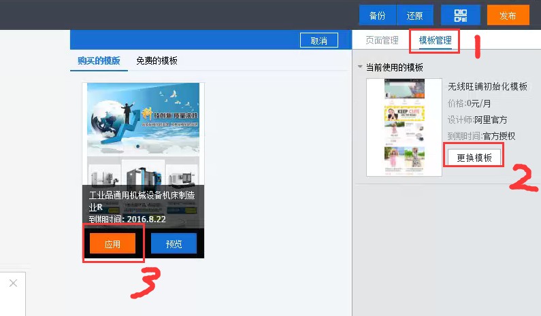Collapse the 当前使用的模板 section
541x316 pixels.
tap(360, 67)
